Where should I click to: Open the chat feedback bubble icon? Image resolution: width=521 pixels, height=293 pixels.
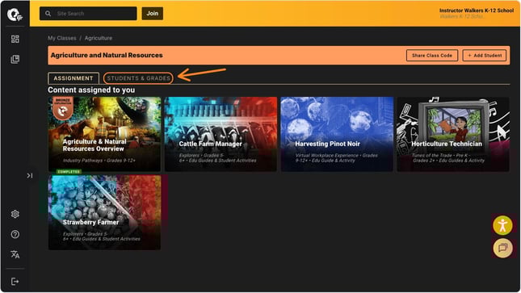click(502, 248)
